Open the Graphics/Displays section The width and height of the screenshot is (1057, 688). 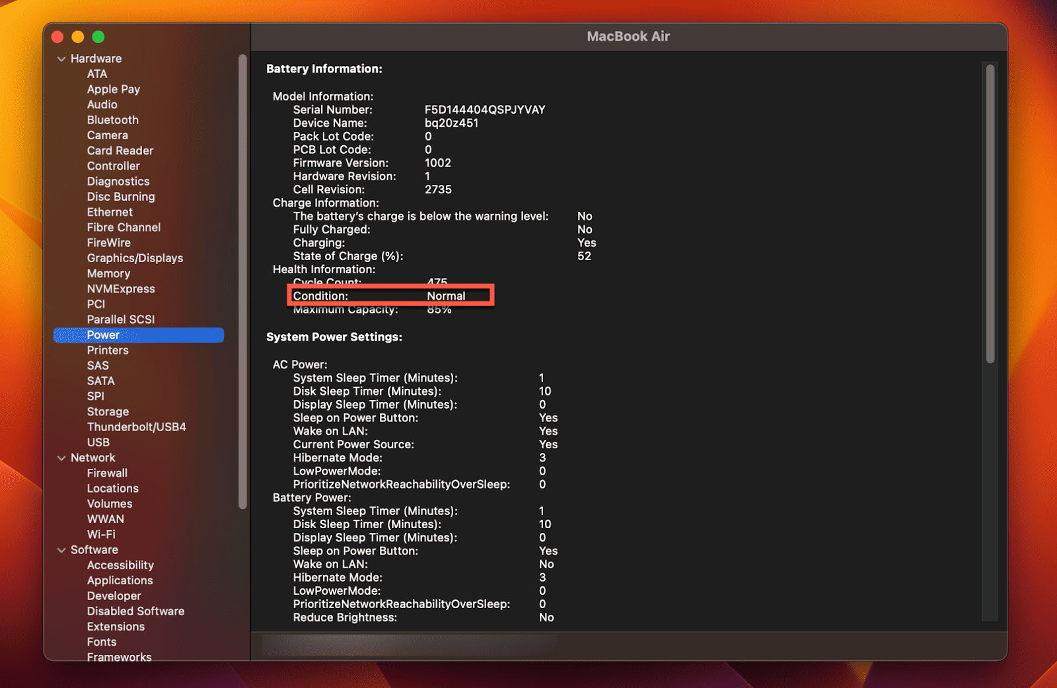135,258
